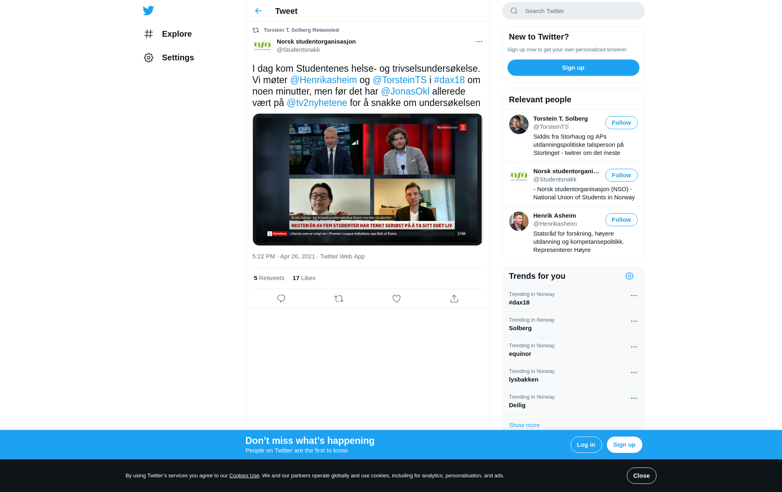The height and width of the screenshot is (492, 782).
Task: Open Torstein T. Solberg name in Relevant people
Action: (560, 119)
